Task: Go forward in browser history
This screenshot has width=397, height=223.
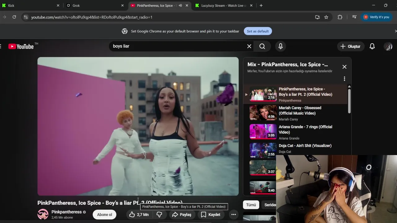Action: (x=4, y=17)
